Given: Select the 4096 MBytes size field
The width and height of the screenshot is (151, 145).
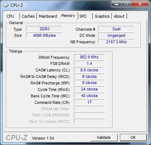Looking at the screenshot, I should coord(44,35).
